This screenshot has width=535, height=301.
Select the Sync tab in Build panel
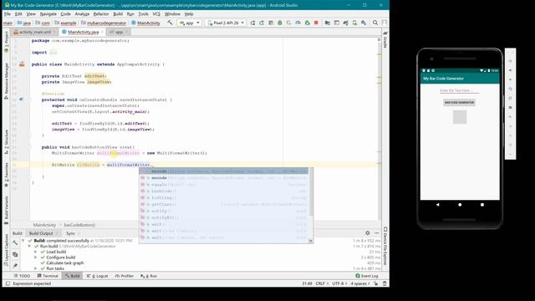click(x=70, y=233)
